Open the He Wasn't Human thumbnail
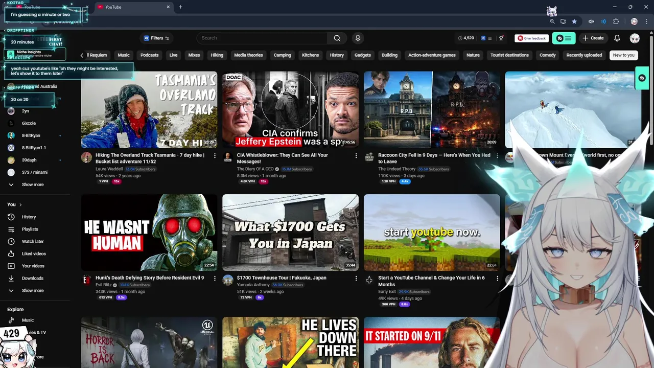 pyautogui.click(x=149, y=232)
